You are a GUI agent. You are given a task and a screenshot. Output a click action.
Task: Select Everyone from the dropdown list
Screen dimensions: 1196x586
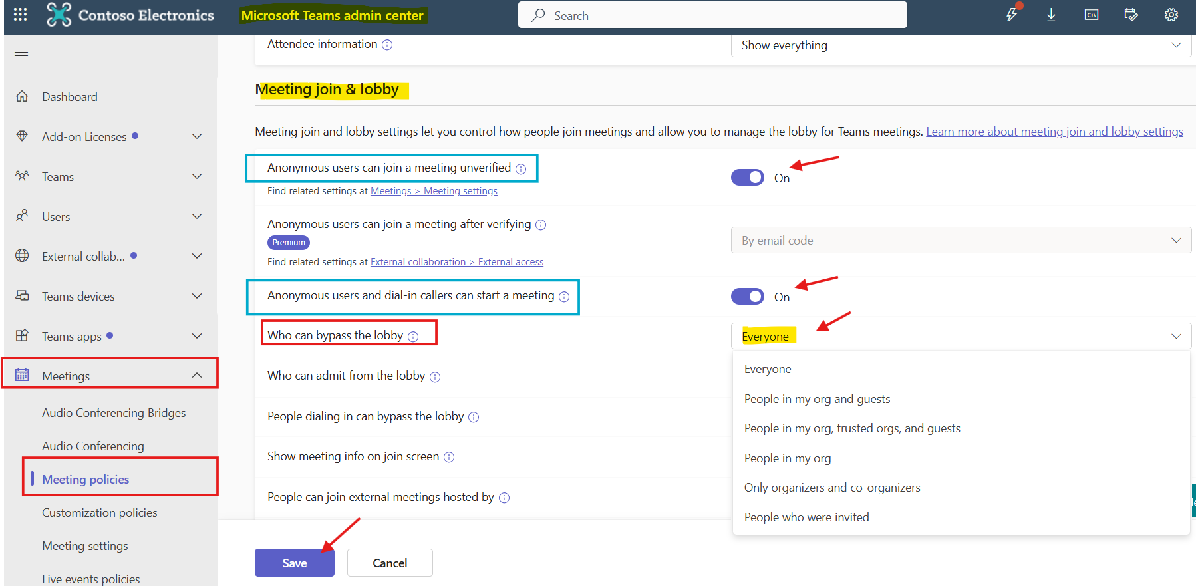(x=961, y=369)
